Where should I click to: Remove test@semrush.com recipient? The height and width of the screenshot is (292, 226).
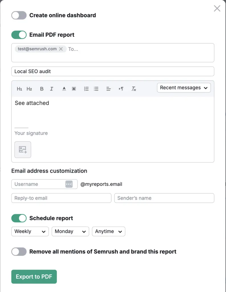pos(61,49)
